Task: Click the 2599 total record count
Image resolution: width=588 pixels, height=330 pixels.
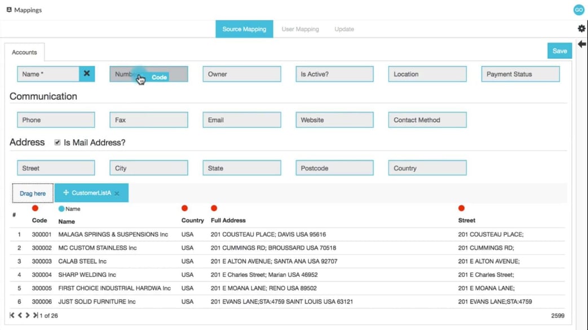Action: pos(558,316)
